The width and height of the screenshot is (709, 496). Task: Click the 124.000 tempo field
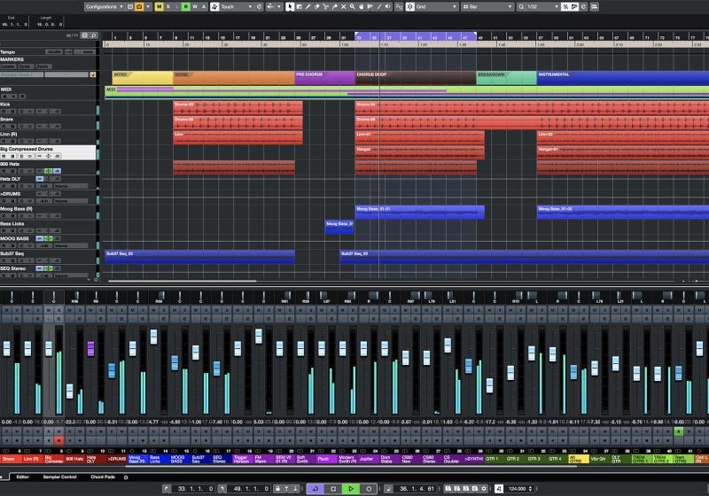(x=518, y=488)
